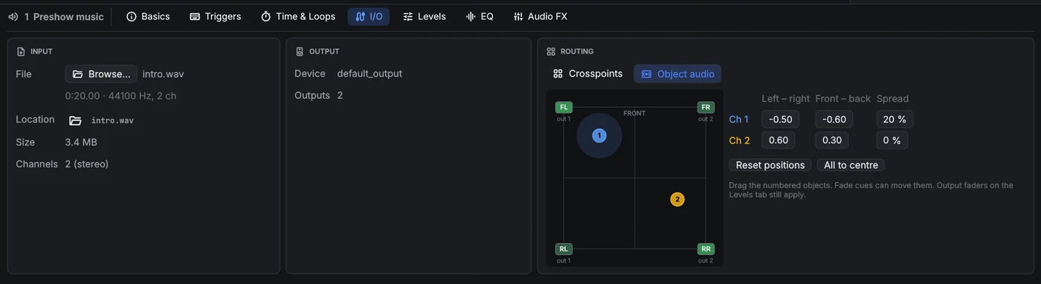The image size is (1041, 284).
Task: Click the 2 (stereo) channels value
Action: 87,164
